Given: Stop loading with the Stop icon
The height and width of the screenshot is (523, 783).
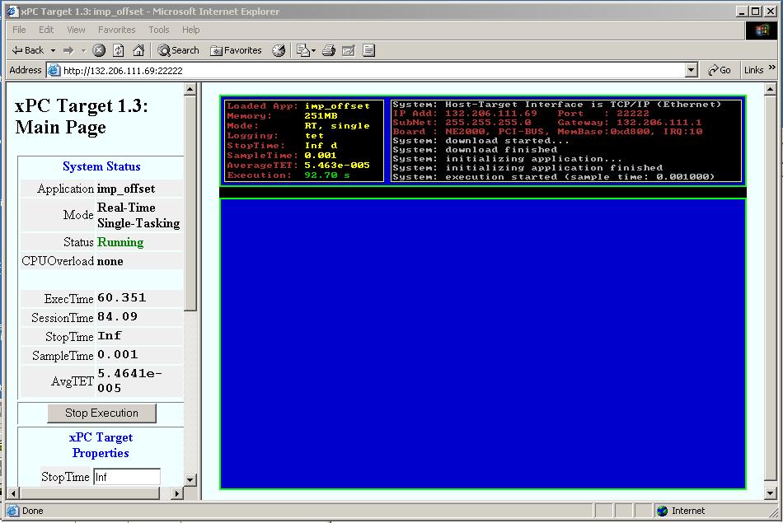Looking at the screenshot, I should coord(99,50).
